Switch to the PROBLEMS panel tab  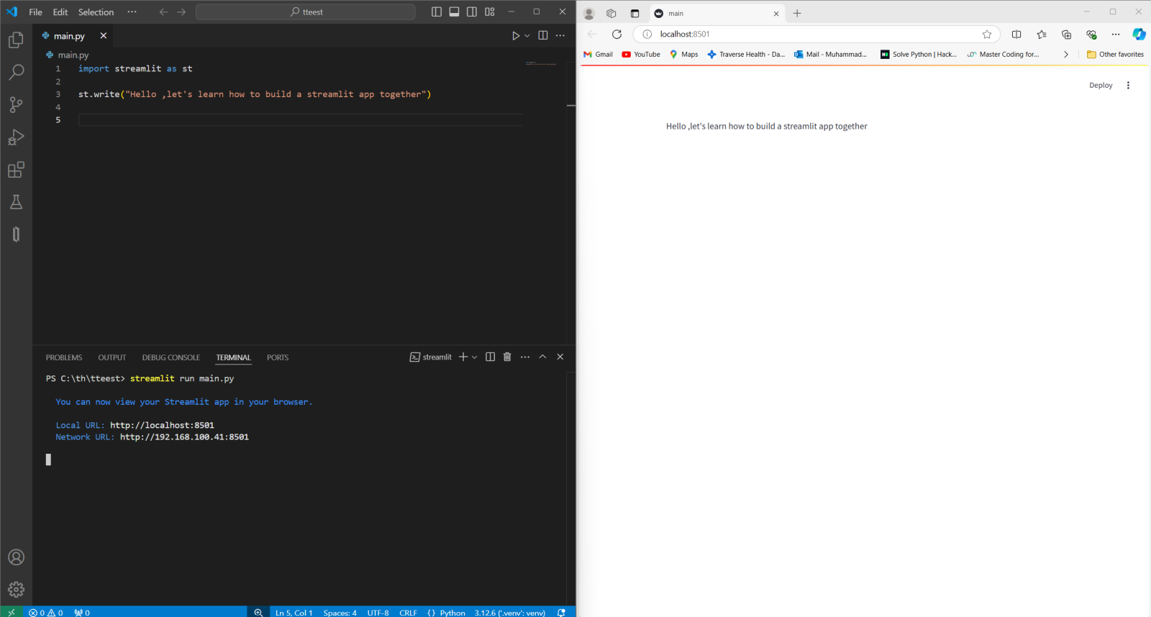click(64, 357)
